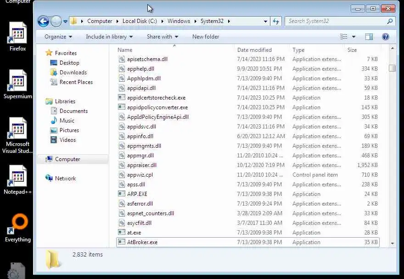Click the Help question mark icon
The height and width of the screenshot is (279, 404).
click(386, 37)
